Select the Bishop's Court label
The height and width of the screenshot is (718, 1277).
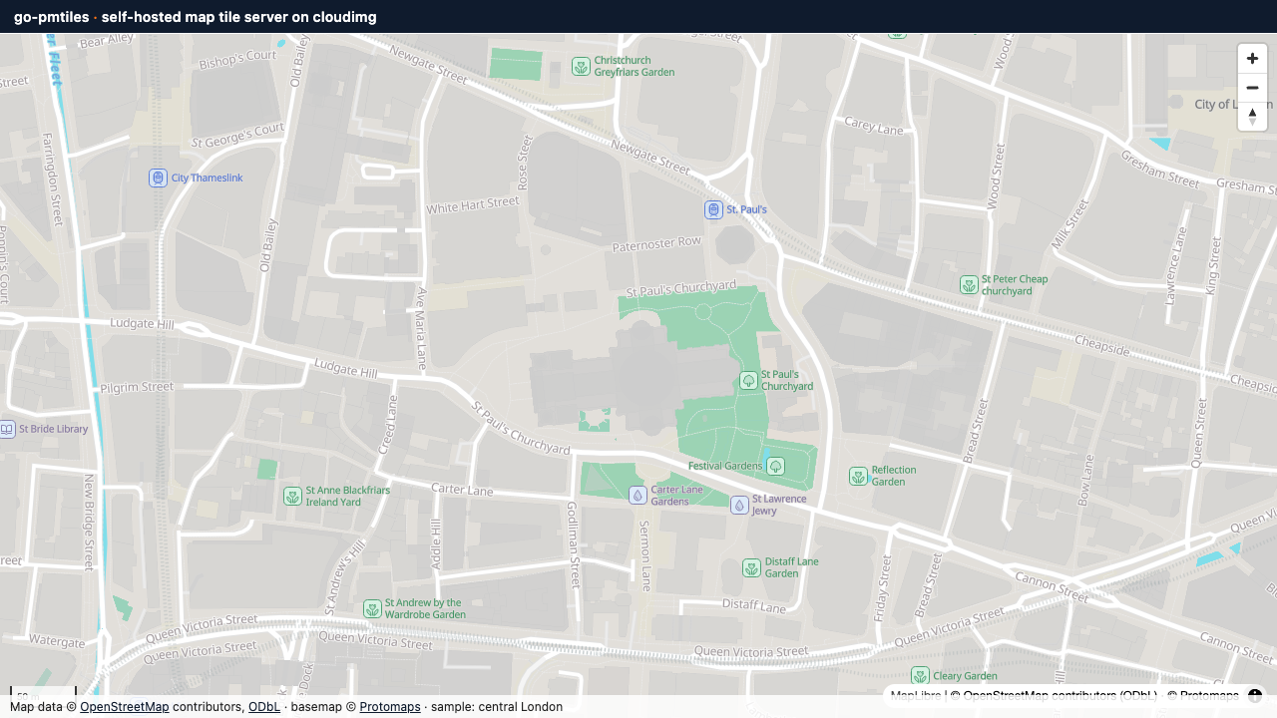click(237, 61)
